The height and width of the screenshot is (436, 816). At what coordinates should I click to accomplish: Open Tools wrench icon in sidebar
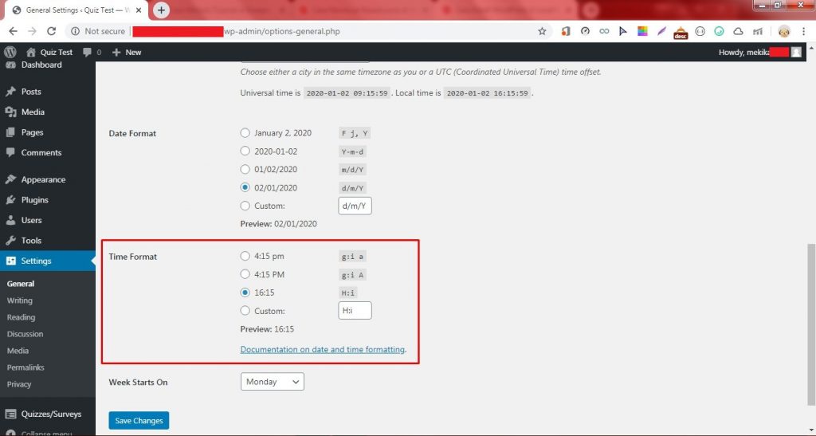click(x=10, y=241)
